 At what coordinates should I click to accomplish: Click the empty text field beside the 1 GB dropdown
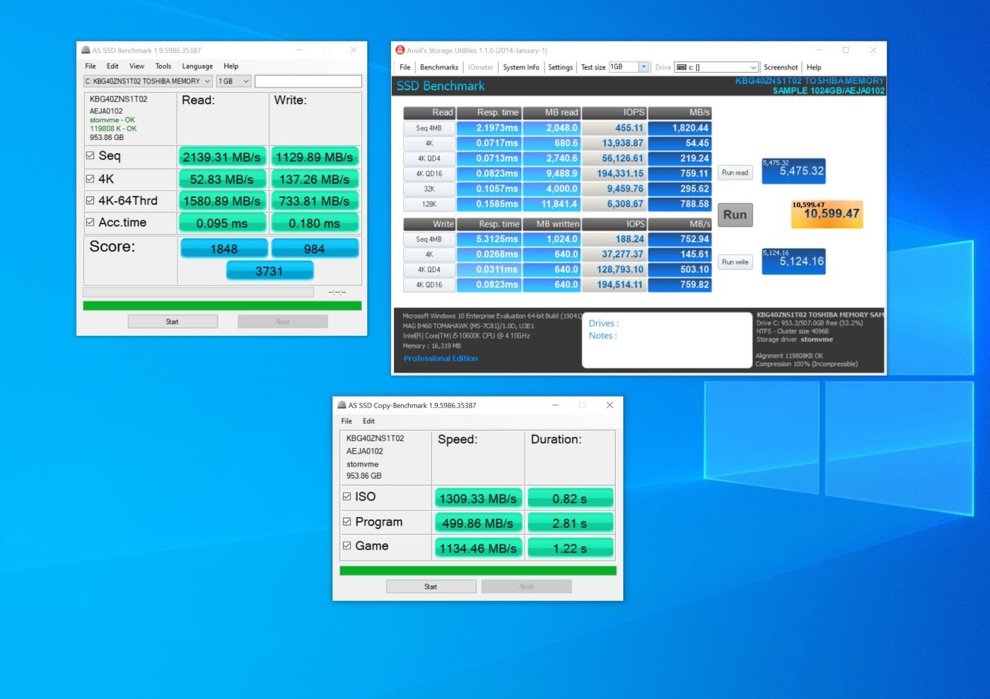click(x=308, y=81)
